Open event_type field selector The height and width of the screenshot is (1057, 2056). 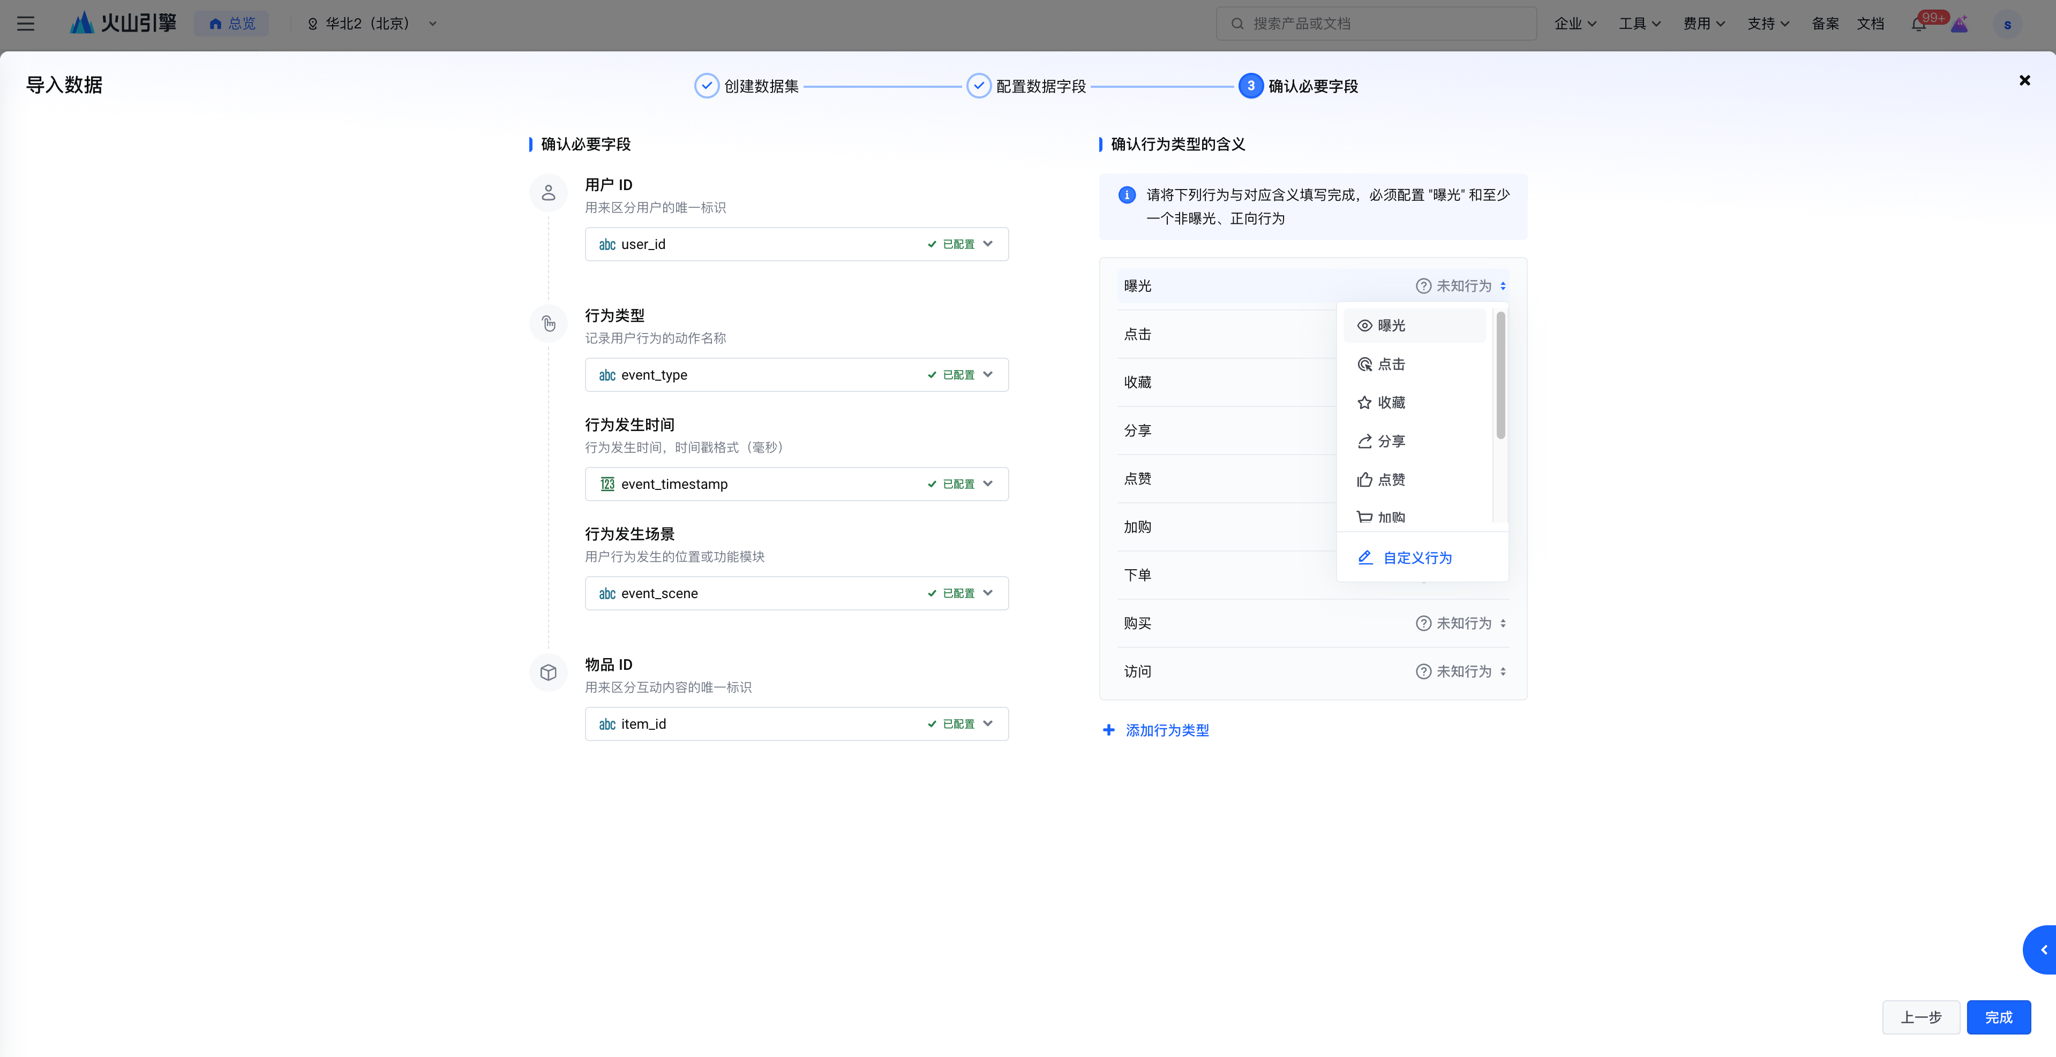[x=796, y=375]
